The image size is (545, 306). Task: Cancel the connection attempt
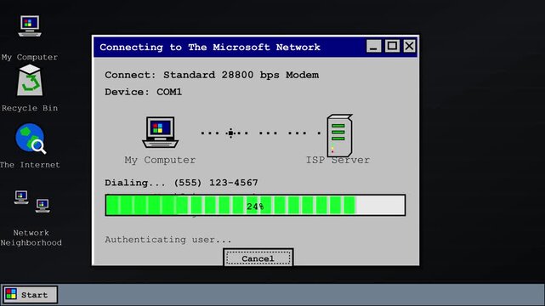[x=258, y=258]
